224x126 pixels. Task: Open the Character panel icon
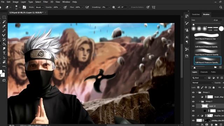pyautogui.click(x=187, y=37)
